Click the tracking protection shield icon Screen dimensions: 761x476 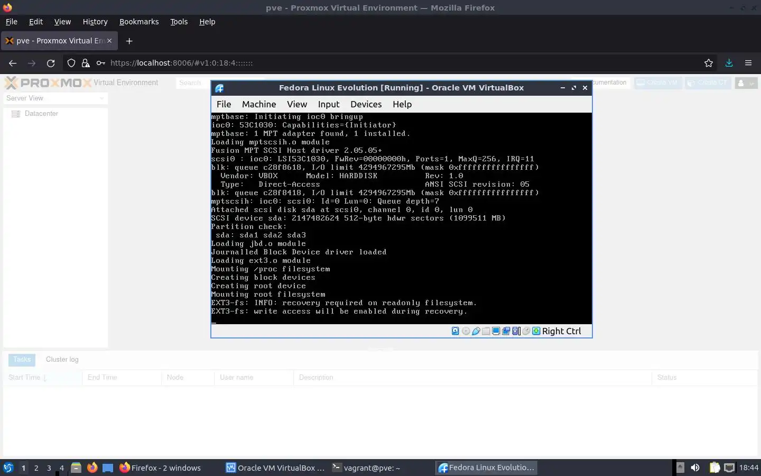(71, 63)
